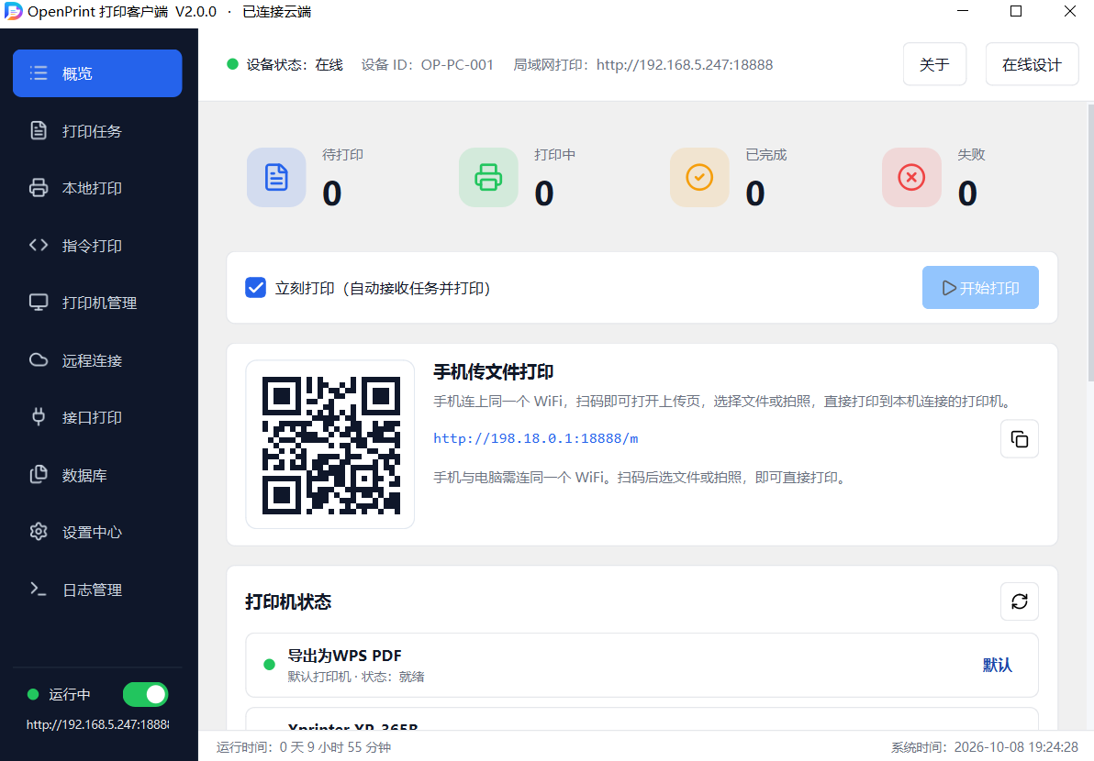This screenshot has height=761, width=1094.
Task: Click the gear icon beside 设置中心
Action: (39, 532)
